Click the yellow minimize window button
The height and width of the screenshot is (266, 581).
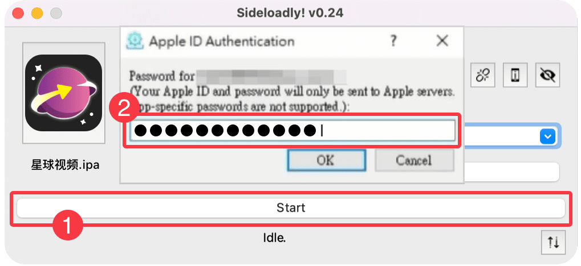pyautogui.click(x=37, y=13)
